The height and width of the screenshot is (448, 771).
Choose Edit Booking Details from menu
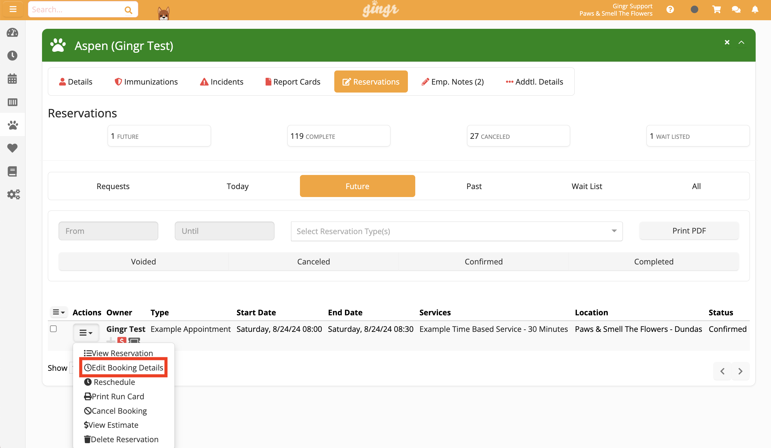coord(124,367)
